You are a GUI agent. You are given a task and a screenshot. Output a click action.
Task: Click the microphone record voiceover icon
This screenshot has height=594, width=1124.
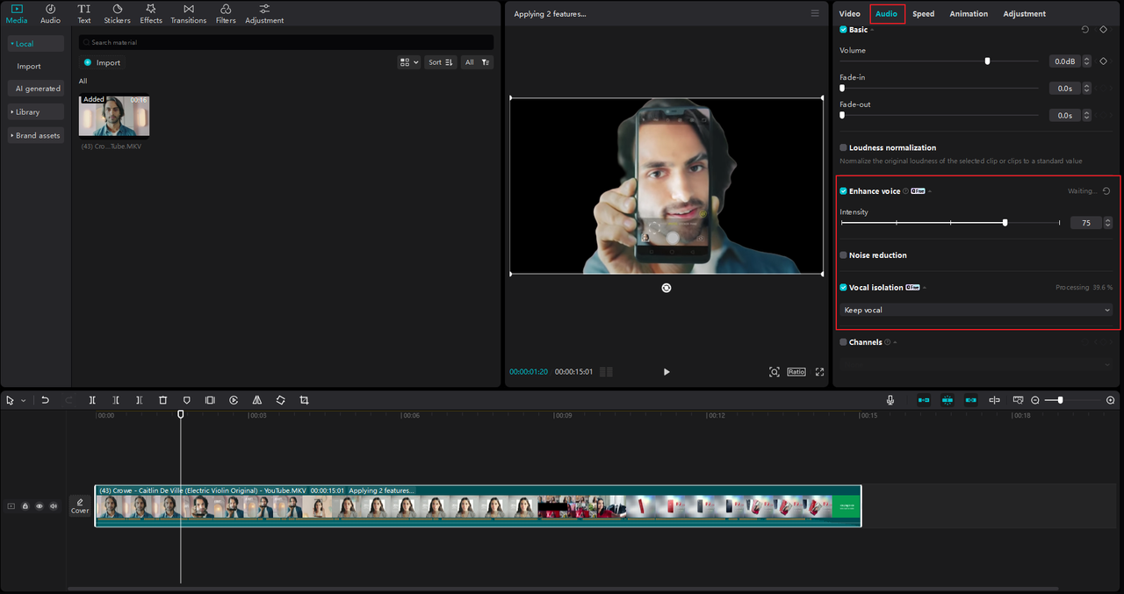(890, 400)
